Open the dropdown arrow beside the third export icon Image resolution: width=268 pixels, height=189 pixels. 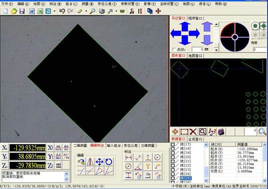pos(55,12)
